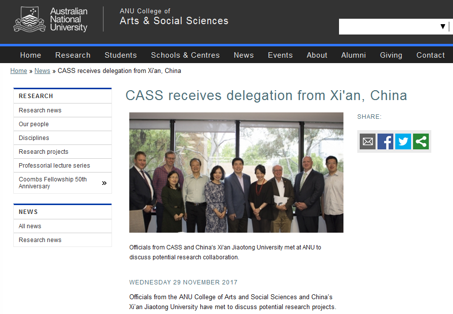
Task: Open Professorial lecture series link
Action: [54, 166]
